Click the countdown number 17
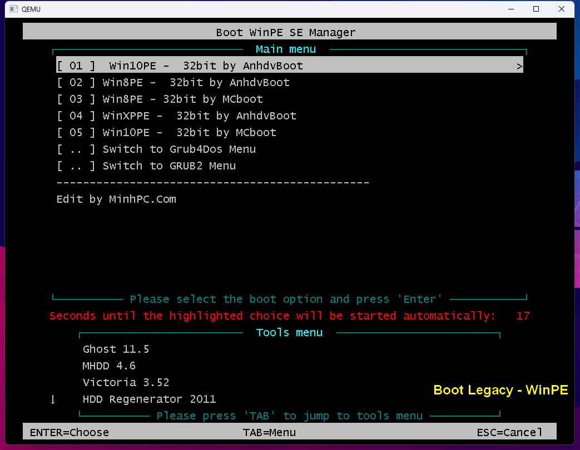Screen dimensions: 580x450 pos(523,316)
